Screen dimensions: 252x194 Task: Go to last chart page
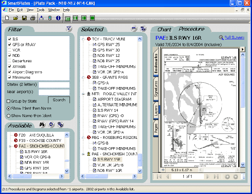pyautogui.click(x=216, y=177)
